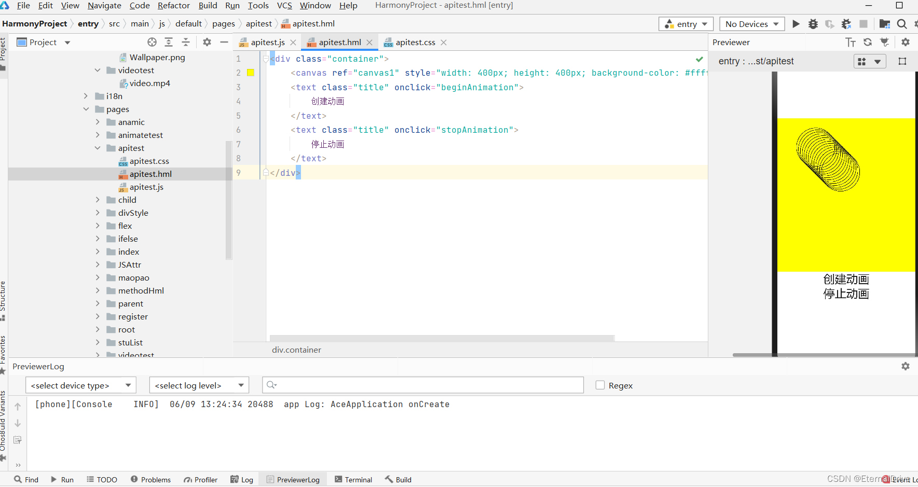The width and height of the screenshot is (918, 487).
Task: Open the select log level dropdown
Action: [199, 385]
